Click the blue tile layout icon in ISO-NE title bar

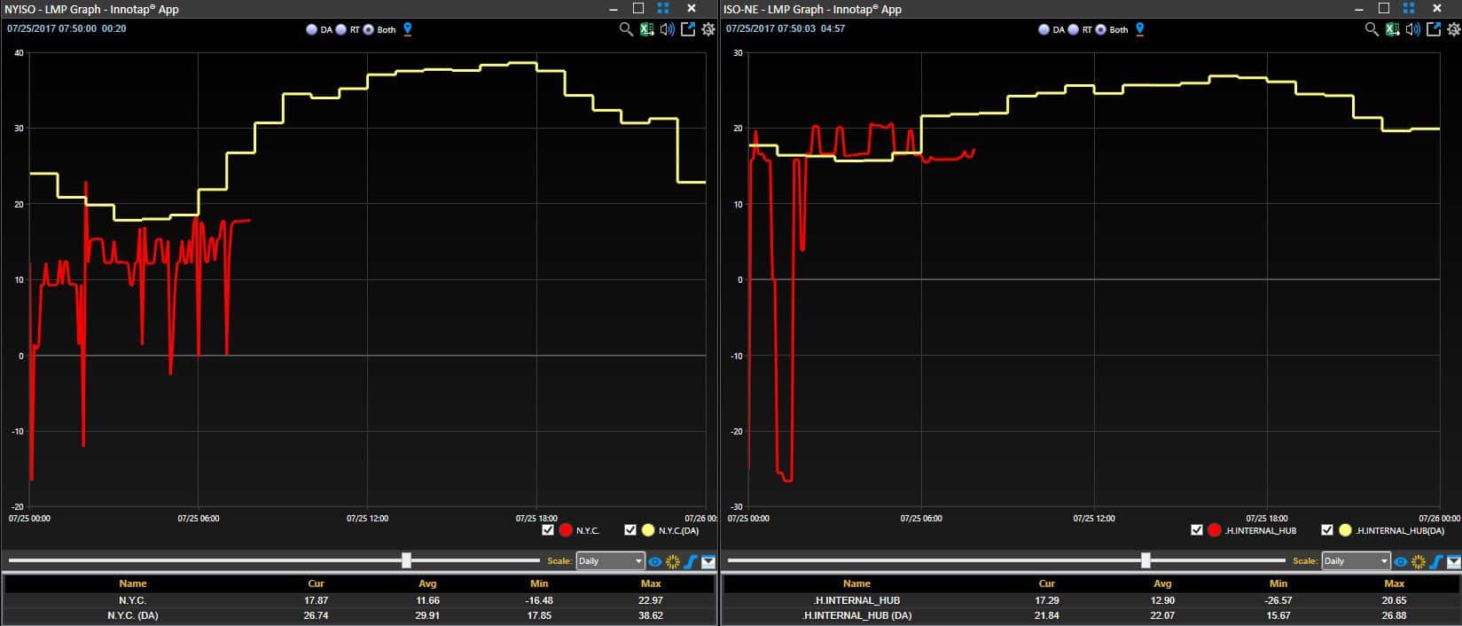[x=1408, y=9]
